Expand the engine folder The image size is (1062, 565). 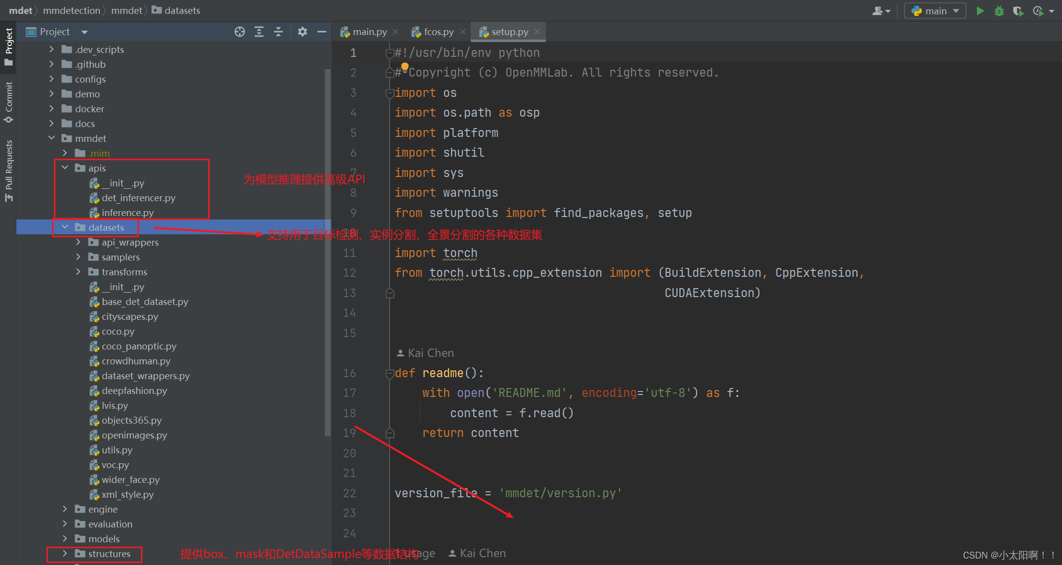[65, 509]
